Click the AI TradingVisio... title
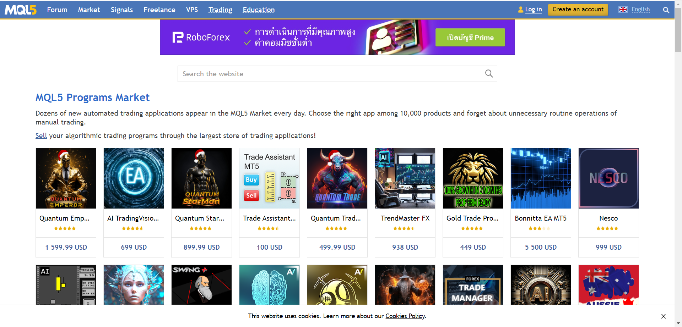The height and width of the screenshot is (327, 682). 133,218
